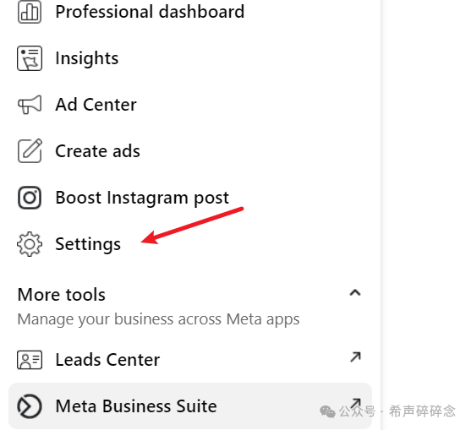Open Professional dashboard bar chart icon

click(30, 12)
